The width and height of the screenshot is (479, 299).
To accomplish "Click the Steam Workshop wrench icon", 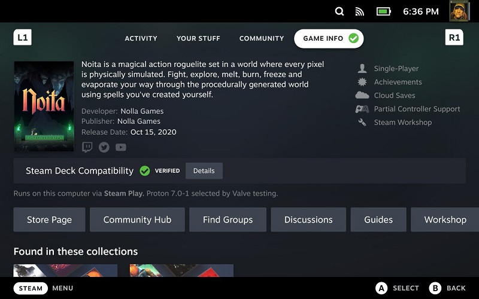I will [x=362, y=123].
